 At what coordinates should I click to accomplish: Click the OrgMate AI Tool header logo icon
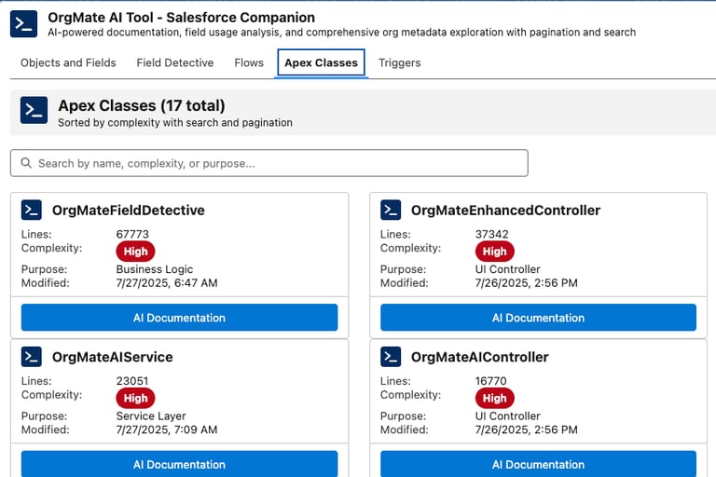(x=23, y=24)
